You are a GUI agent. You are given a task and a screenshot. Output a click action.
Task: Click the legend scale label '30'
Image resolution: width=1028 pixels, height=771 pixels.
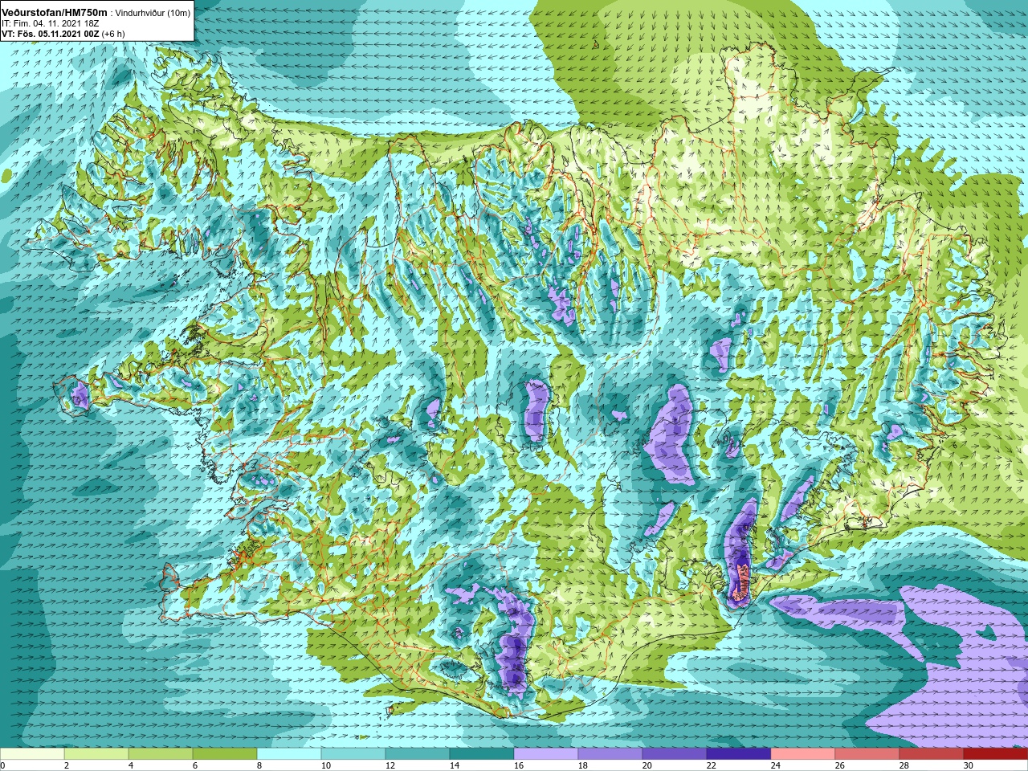[x=968, y=765]
